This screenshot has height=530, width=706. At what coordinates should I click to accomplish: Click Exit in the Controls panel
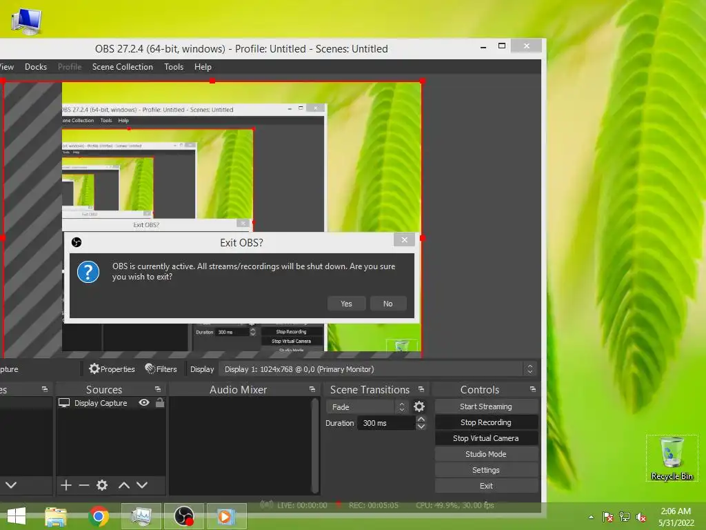[486, 486]
